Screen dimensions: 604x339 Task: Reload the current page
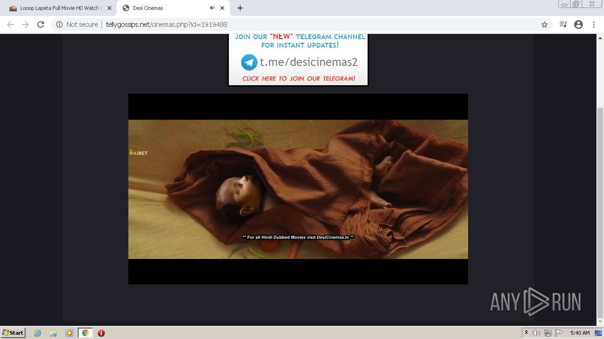(41, 24)
